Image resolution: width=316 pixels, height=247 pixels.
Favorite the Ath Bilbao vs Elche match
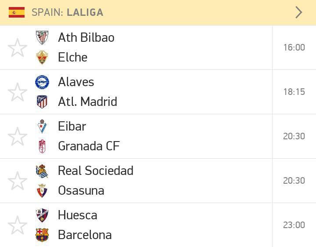click(18, 47)
